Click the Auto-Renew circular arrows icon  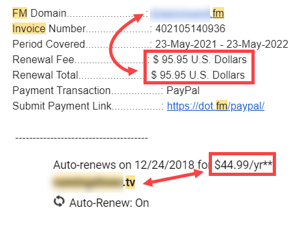click(x=59, y=202)
